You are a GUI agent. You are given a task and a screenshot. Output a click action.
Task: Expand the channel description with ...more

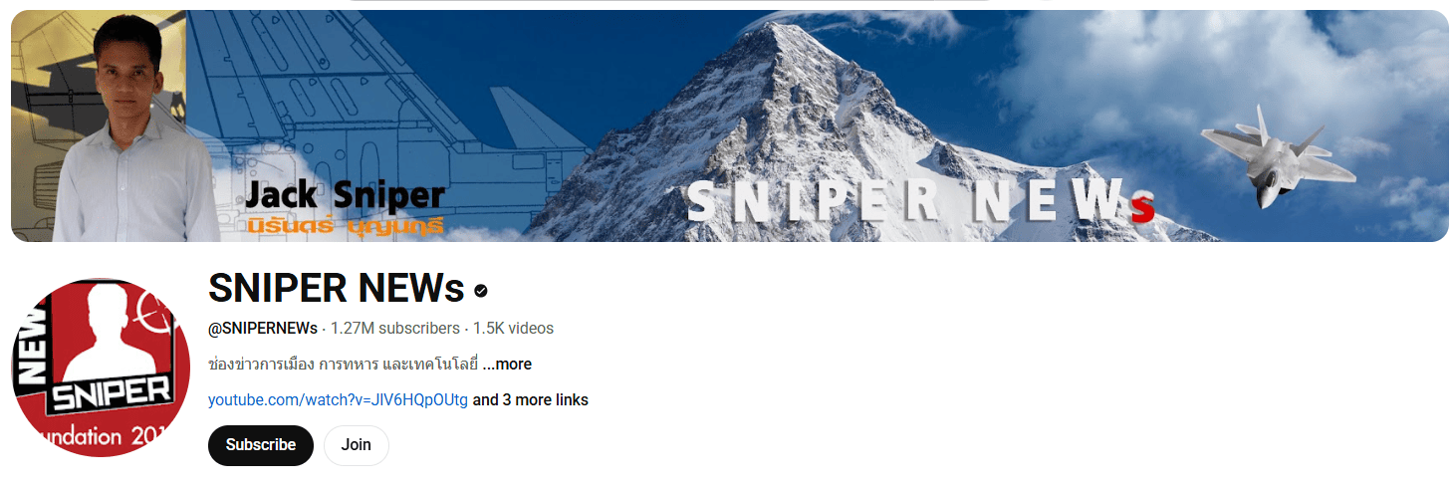coord(507,365)
